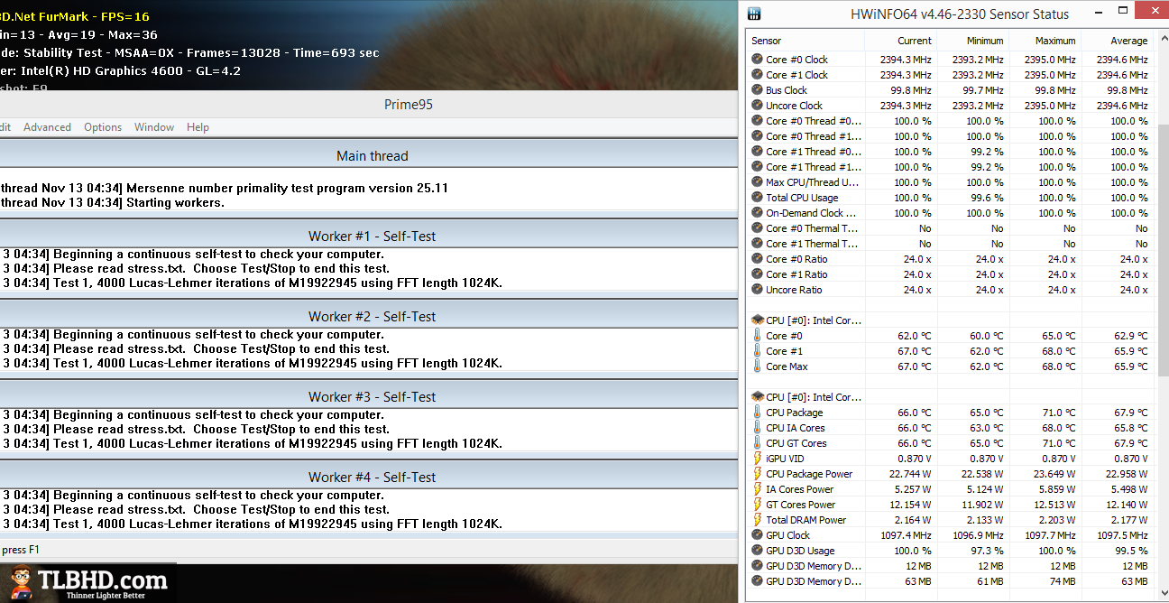This screenshot has height=603, width=1169.
Task: Click FurMark FPS=16 title text
Action: coord(75,16)
